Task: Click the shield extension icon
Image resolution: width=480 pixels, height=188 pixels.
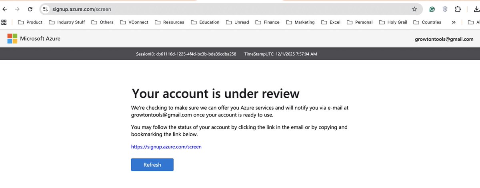Action: click(445, 9)
